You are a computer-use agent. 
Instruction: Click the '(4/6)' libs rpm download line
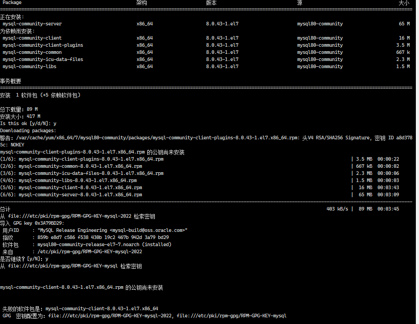(x=199, y=180)
